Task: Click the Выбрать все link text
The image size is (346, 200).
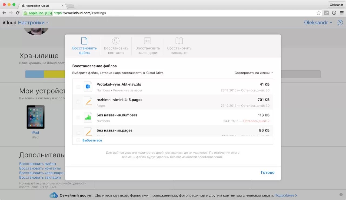Action: pyautogui.click(x=92, y=140)
